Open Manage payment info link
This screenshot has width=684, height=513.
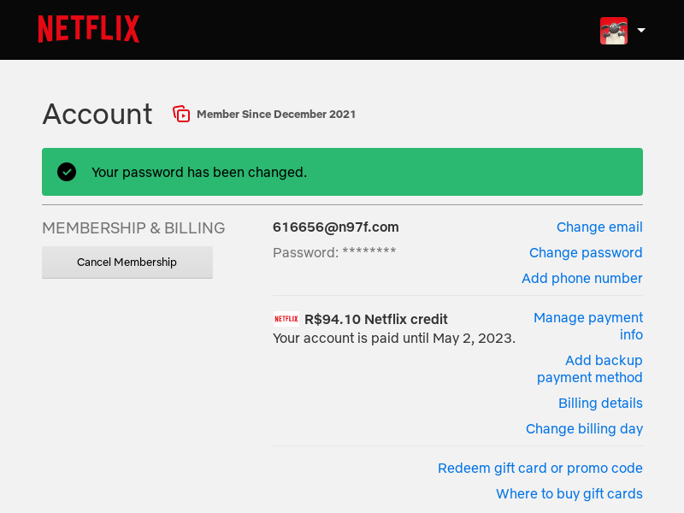588,326
